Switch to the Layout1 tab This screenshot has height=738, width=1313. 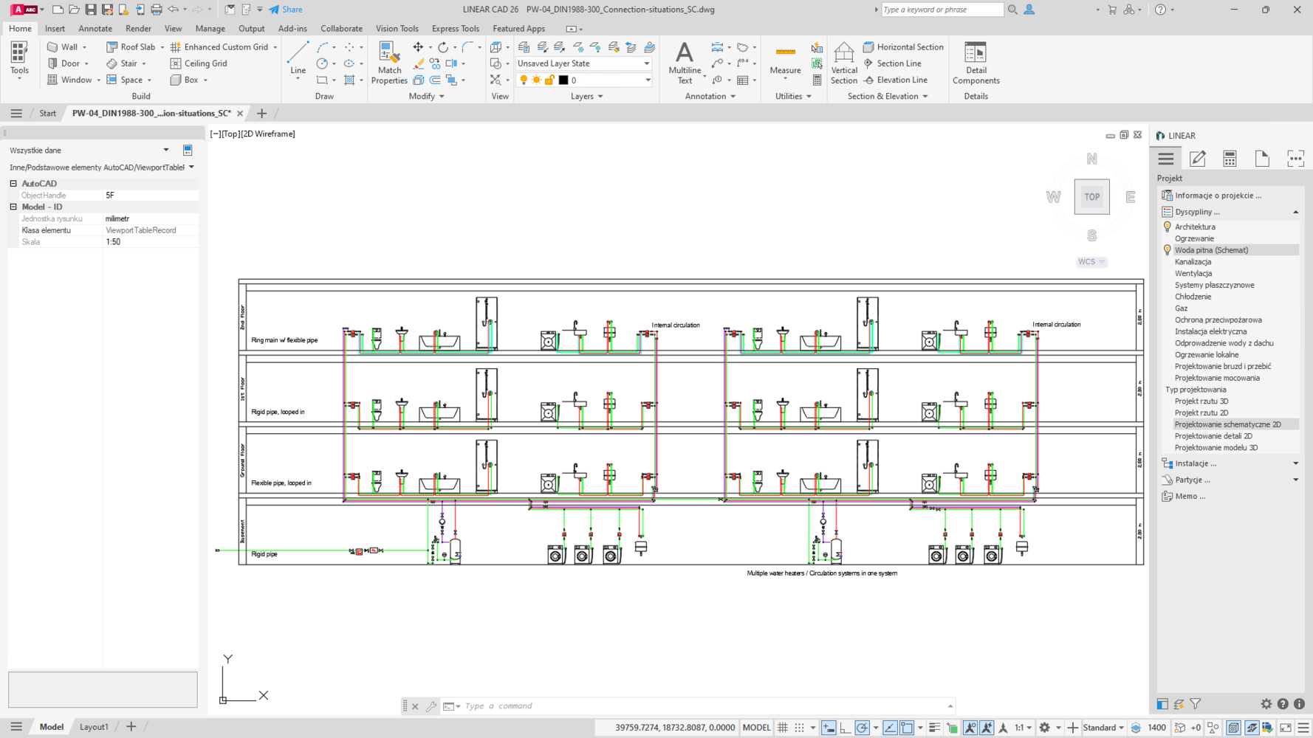pyautogui.click(x=94, y=727)
